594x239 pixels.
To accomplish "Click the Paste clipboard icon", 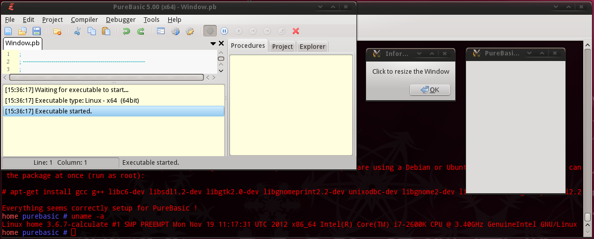I will (x=106, y=31).
